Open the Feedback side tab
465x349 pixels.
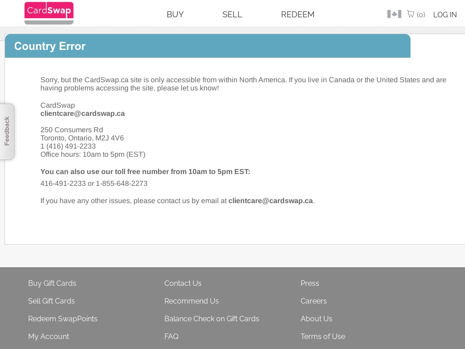point(7,131)
